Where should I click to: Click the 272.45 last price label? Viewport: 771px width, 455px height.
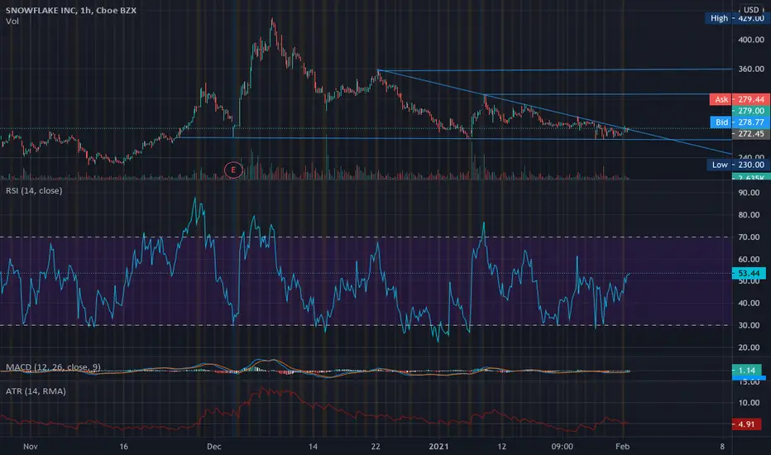click(x=751, y=134)
